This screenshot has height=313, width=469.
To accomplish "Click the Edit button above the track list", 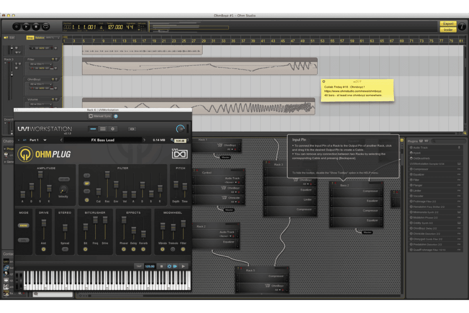I will 12,38.
